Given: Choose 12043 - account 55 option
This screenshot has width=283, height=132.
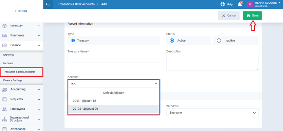Looking at the screenshot, I should point(114,101).
